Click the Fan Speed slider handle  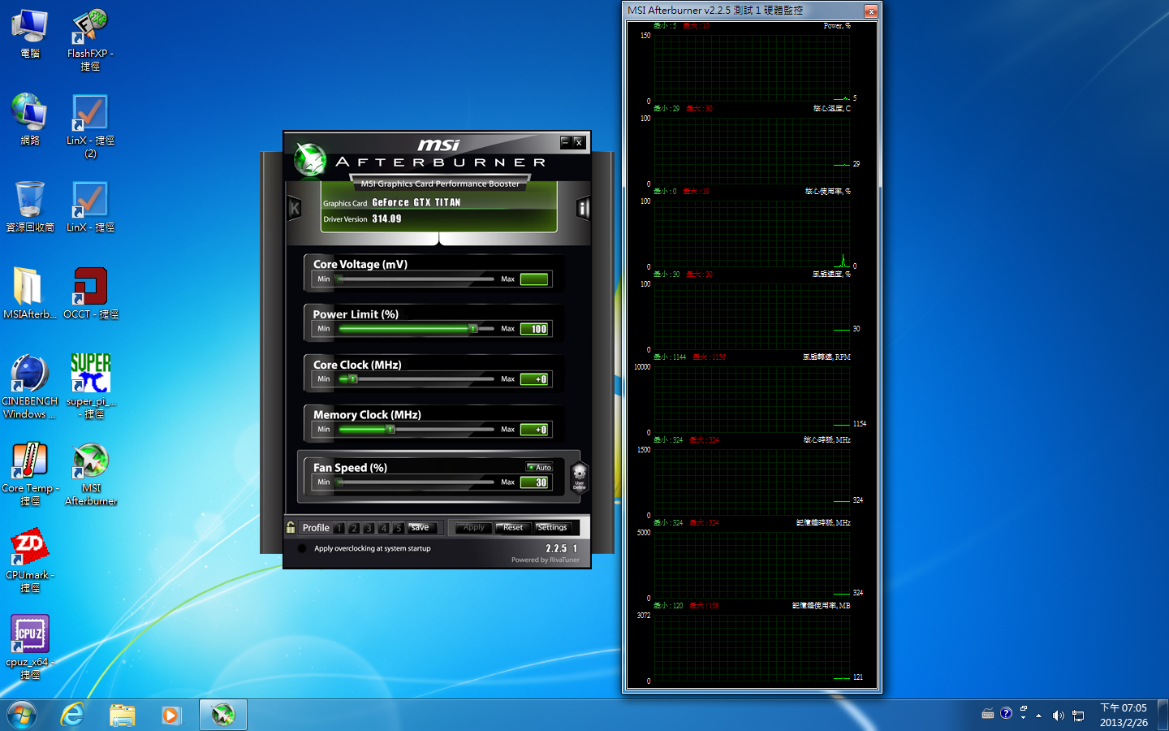(340, 482)
